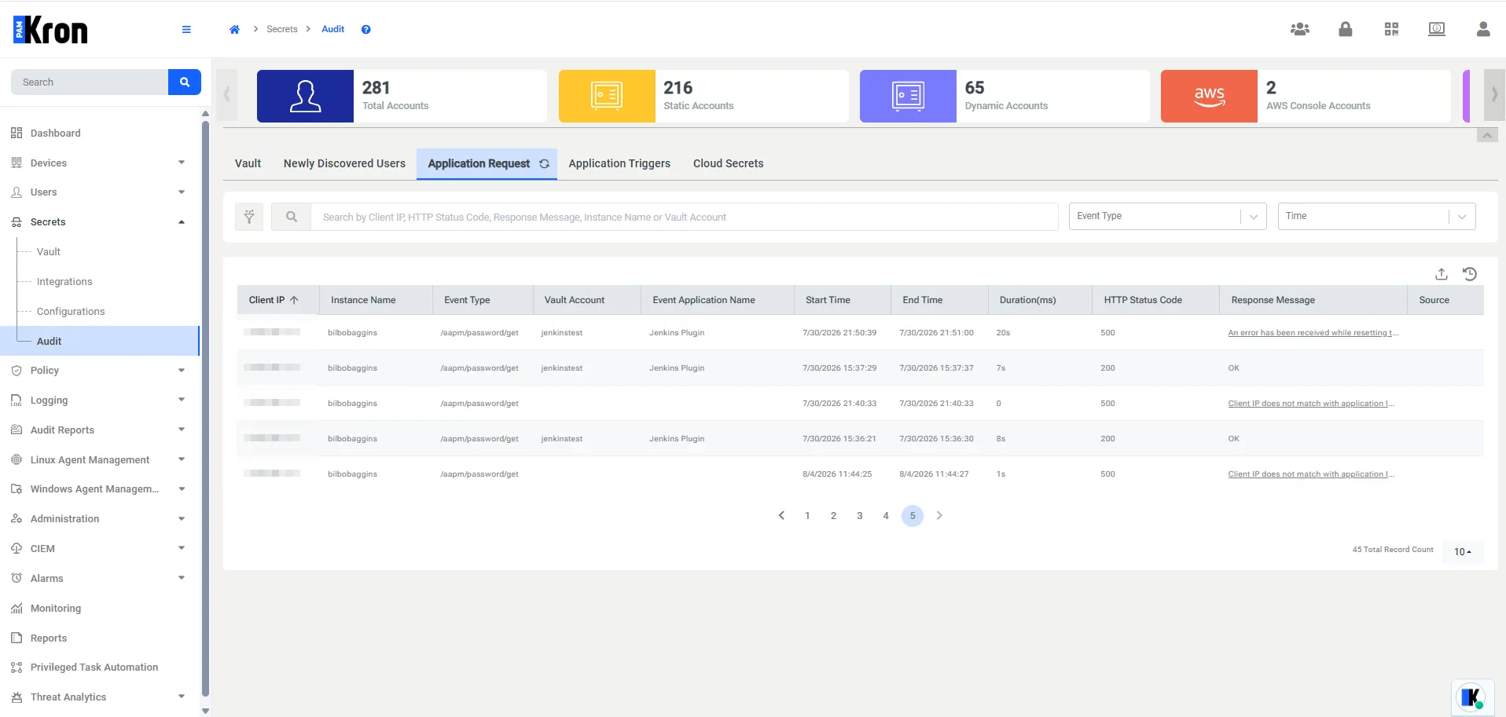
Task: Click the reset history icon above table
Action: [x=1470, y=274]
